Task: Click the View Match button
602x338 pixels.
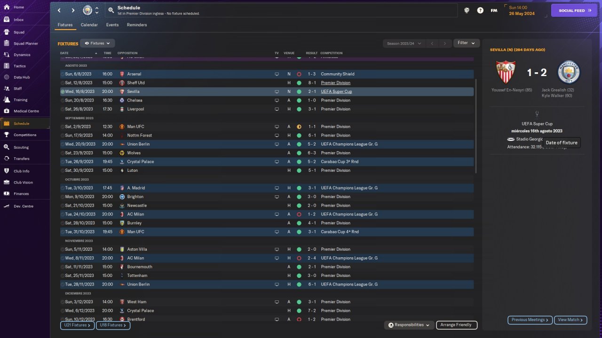Action: pos(570,320)
